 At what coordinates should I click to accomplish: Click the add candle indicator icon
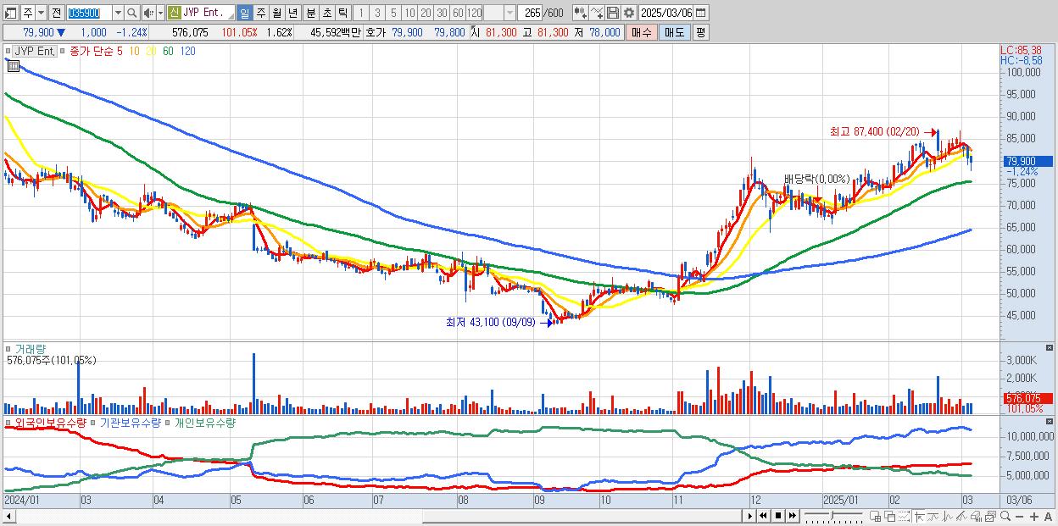[x=581, y=13]
